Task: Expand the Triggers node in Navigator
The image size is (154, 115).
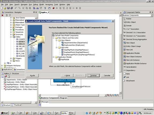Action: click(x=11, y=59)
